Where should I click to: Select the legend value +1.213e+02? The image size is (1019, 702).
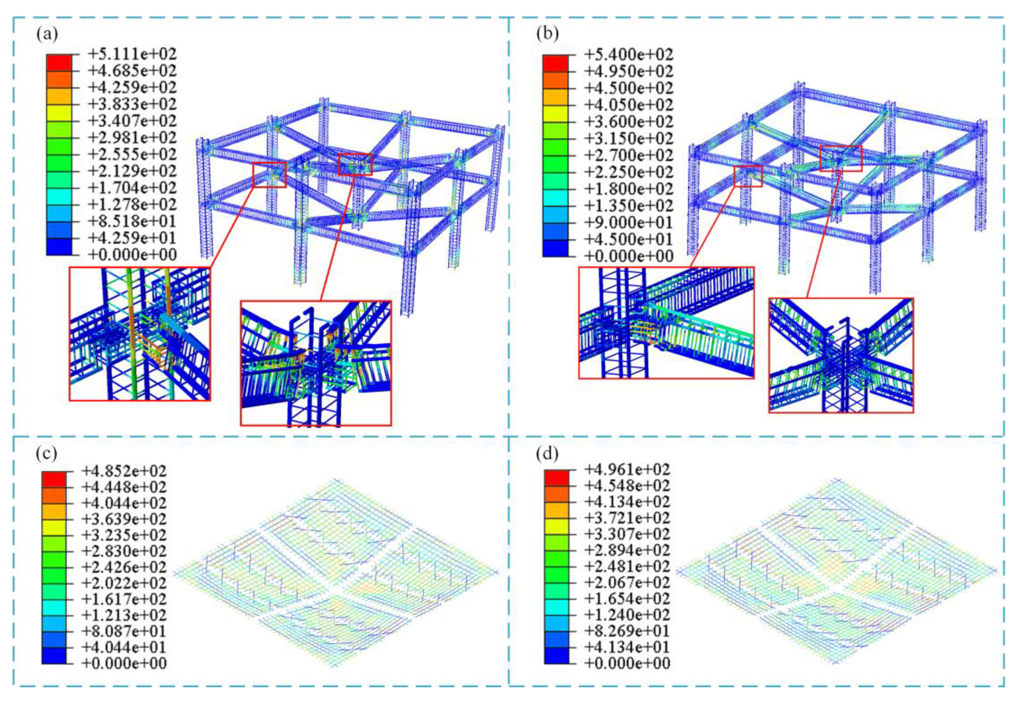(x=124, y=615)
